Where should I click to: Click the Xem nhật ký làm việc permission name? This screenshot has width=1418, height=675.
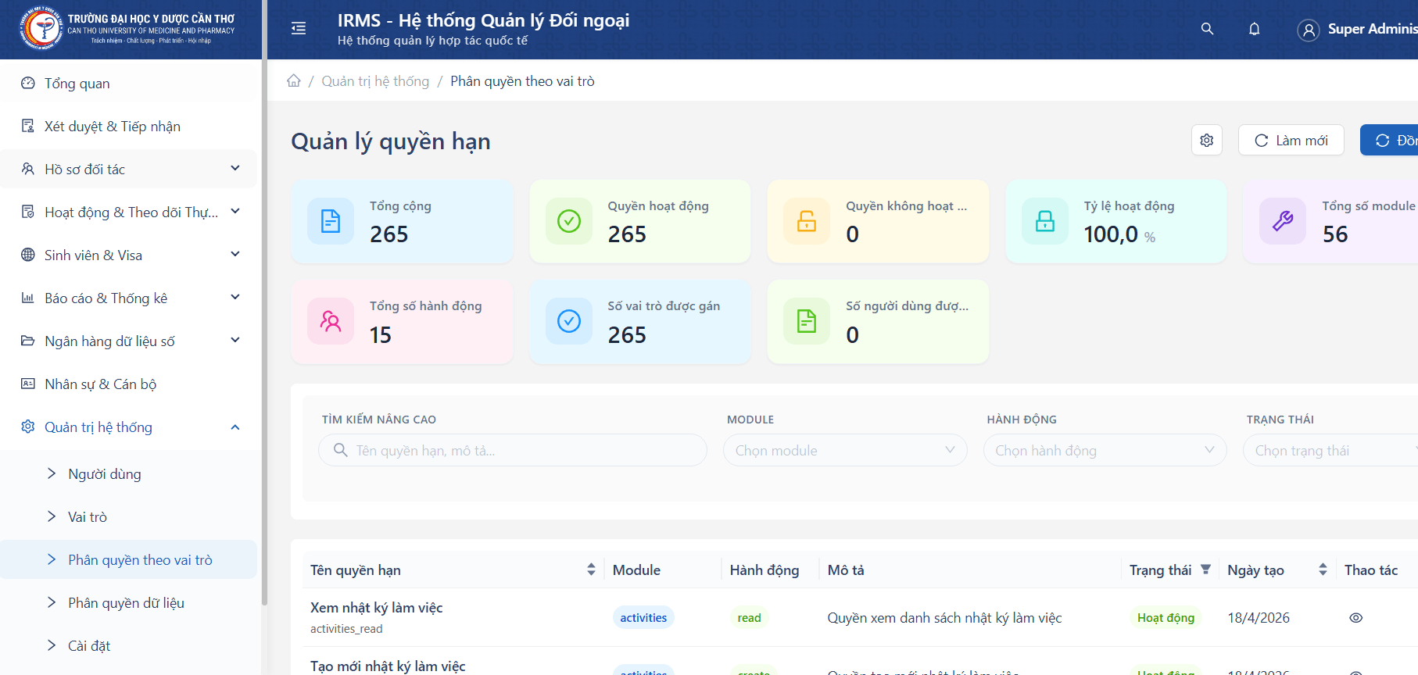376,608
